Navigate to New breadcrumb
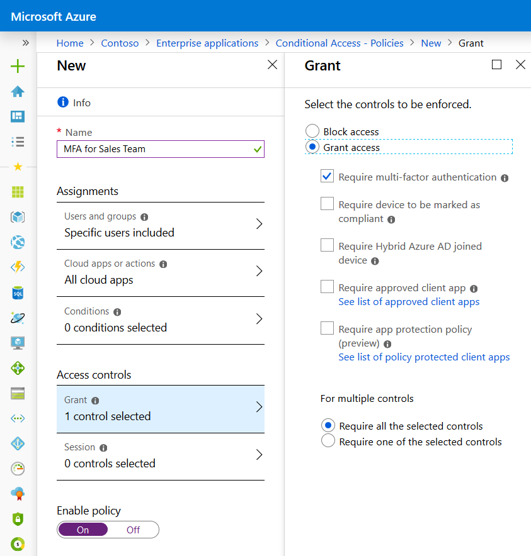531x556 pixels. [x=431, y=43]
